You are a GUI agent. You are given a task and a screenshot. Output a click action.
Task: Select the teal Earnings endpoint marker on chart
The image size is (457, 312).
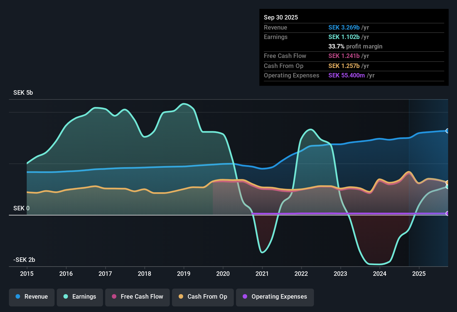448,187
